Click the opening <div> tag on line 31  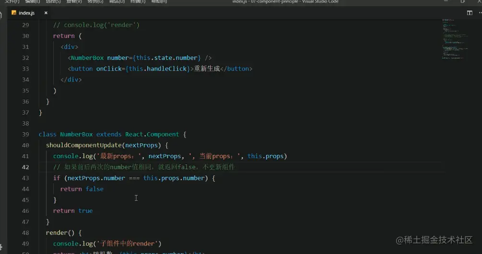click(70, 46)
